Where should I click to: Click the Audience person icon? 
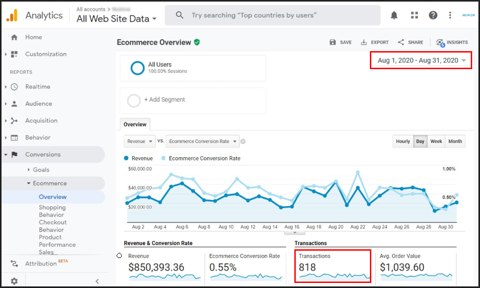point(14,104)
